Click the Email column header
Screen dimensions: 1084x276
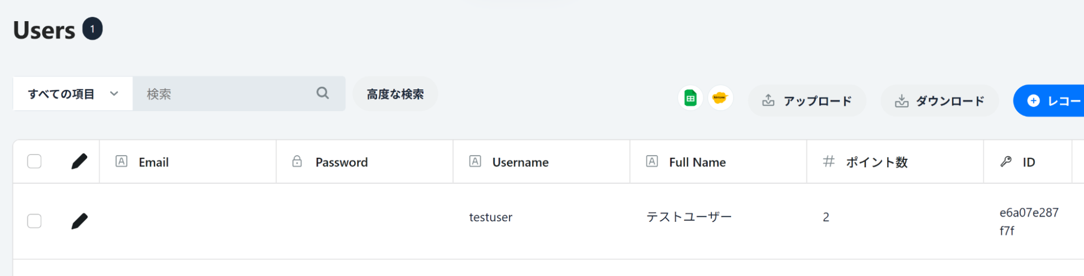click(x=153, y=162)
